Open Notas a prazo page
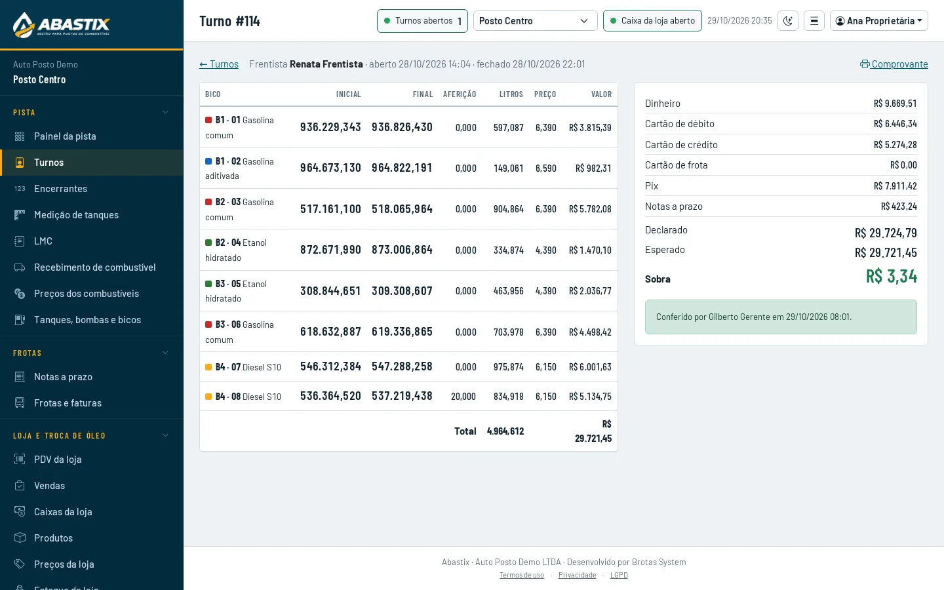944x590 pixels. click(x=92, y=377)
